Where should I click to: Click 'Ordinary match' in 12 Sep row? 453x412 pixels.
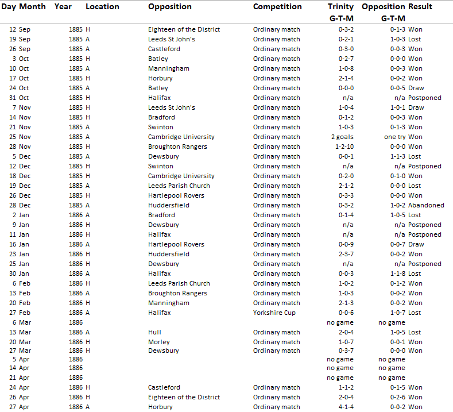(x=277, y=29)
